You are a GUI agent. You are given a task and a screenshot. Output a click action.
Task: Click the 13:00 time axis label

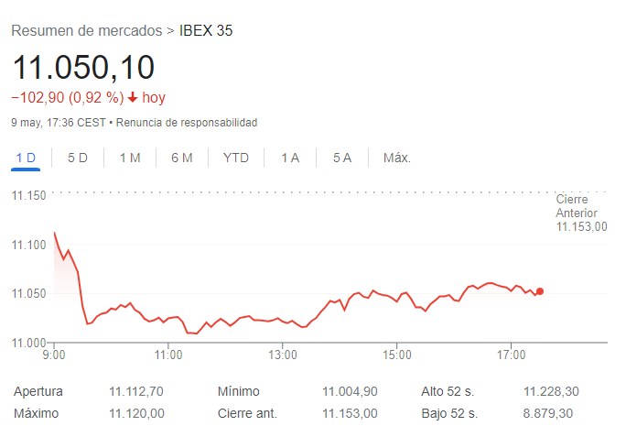282,354
